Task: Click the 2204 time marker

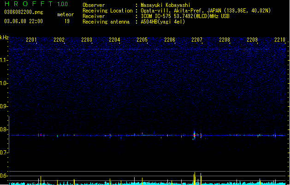Action: point(114,40)
